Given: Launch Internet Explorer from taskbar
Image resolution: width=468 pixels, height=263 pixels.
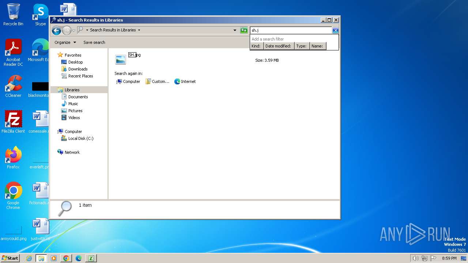Looking at the screenshot, I should 29,258.
